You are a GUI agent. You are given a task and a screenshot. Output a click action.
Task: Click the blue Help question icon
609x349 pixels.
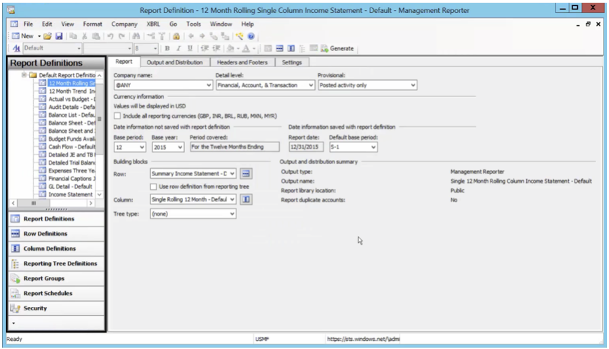[x=251, y=36]
